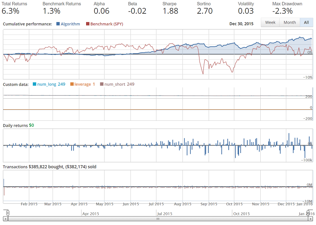Switch chart range to Week

pyautogui.click(x=270, y=22)
